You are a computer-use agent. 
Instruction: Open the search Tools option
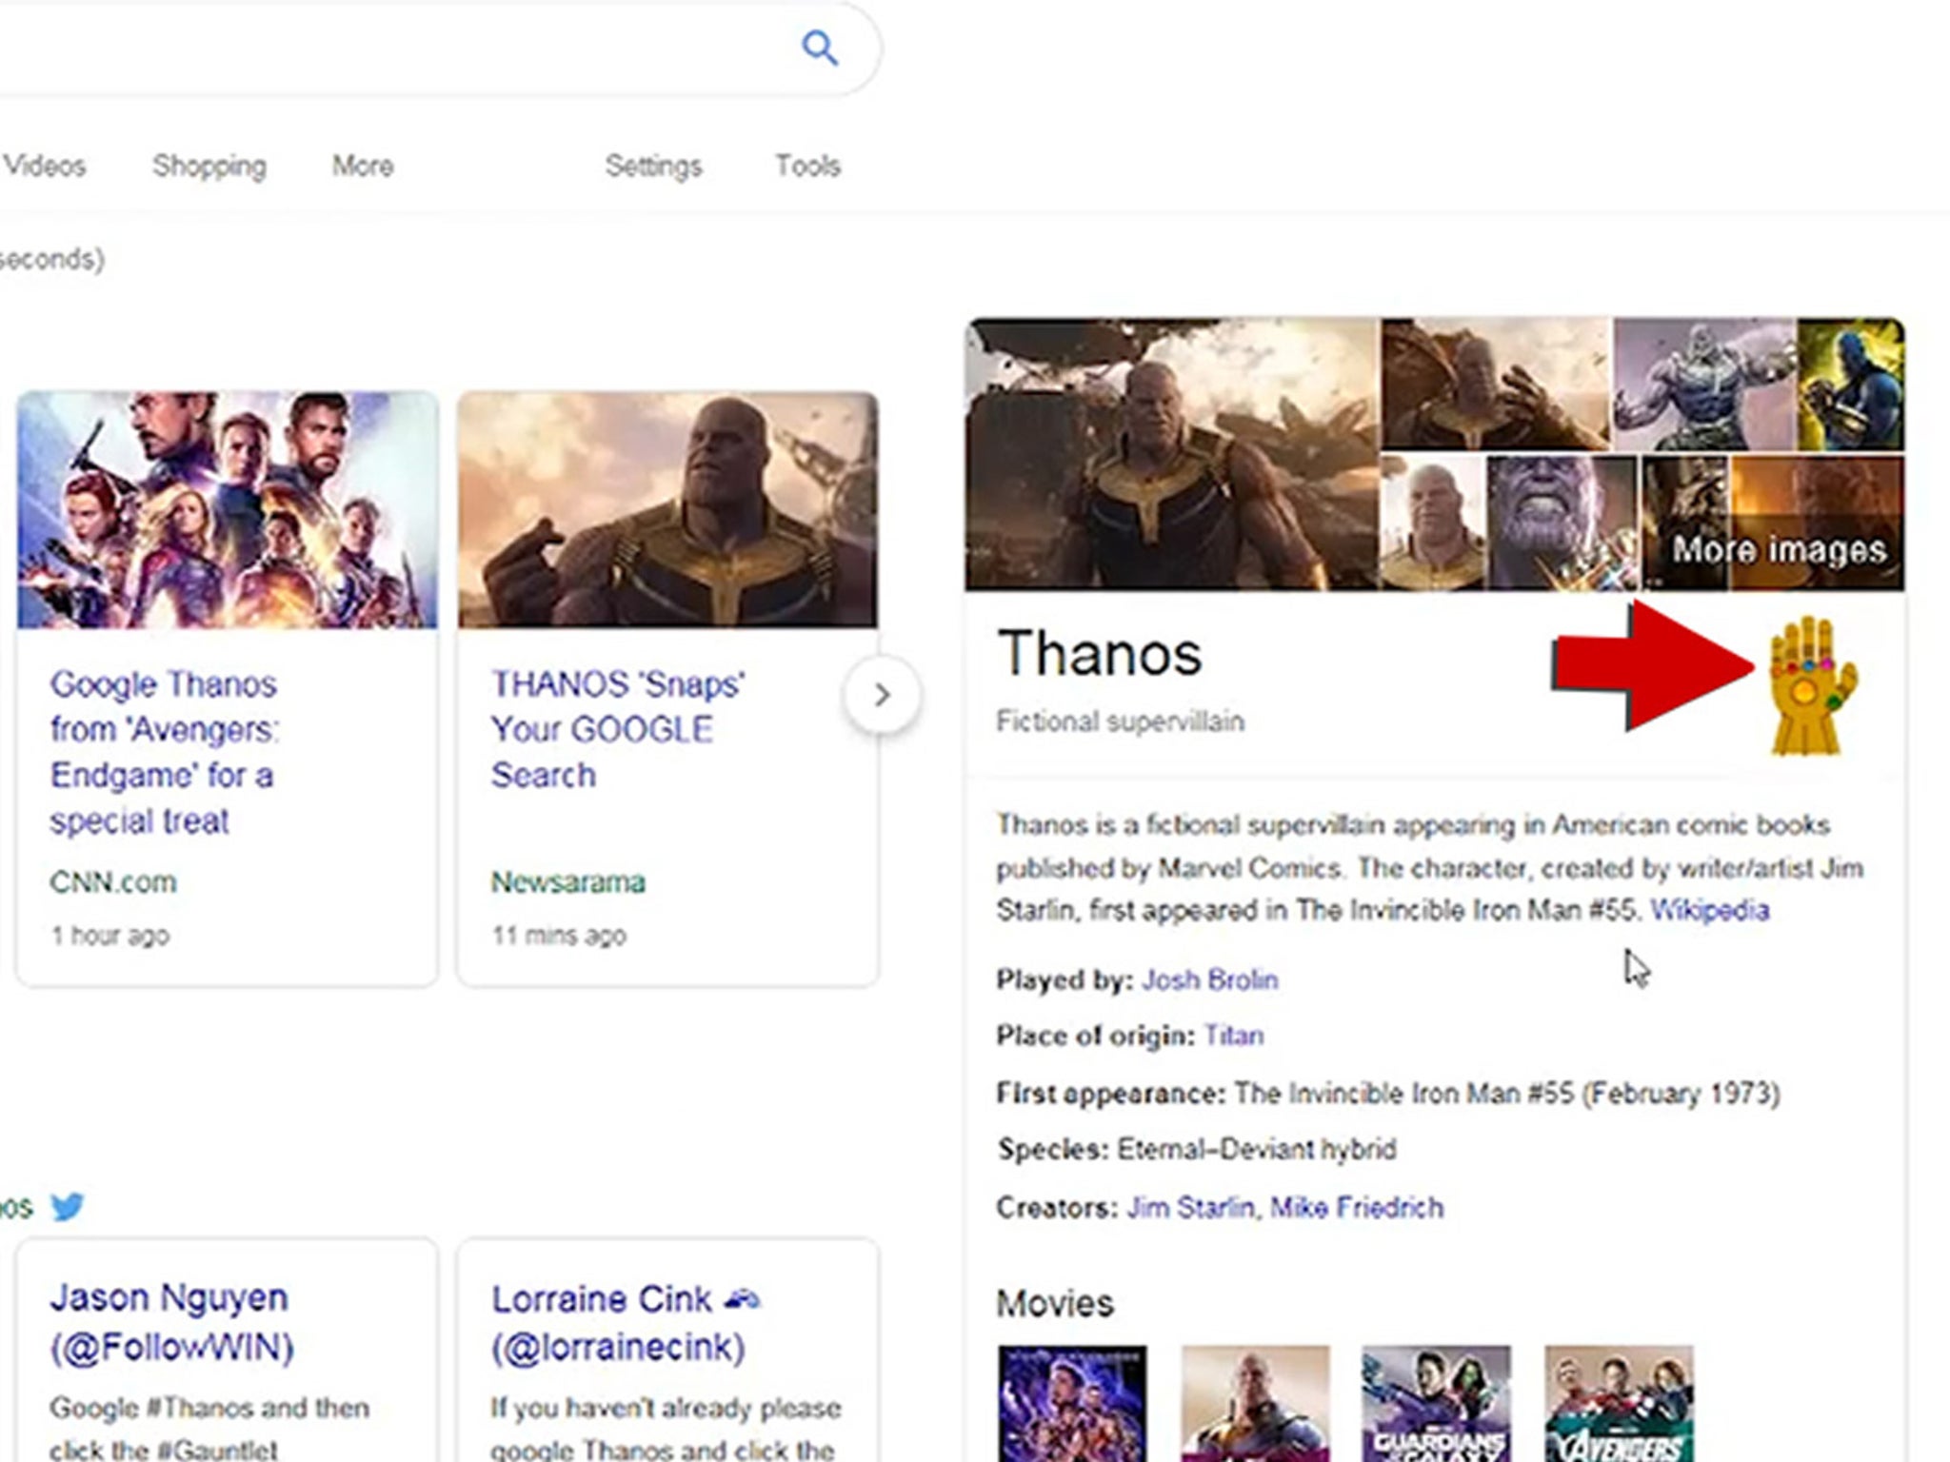807,166
